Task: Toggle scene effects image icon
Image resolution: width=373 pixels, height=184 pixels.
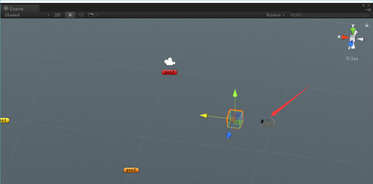Action: (91, 15)
